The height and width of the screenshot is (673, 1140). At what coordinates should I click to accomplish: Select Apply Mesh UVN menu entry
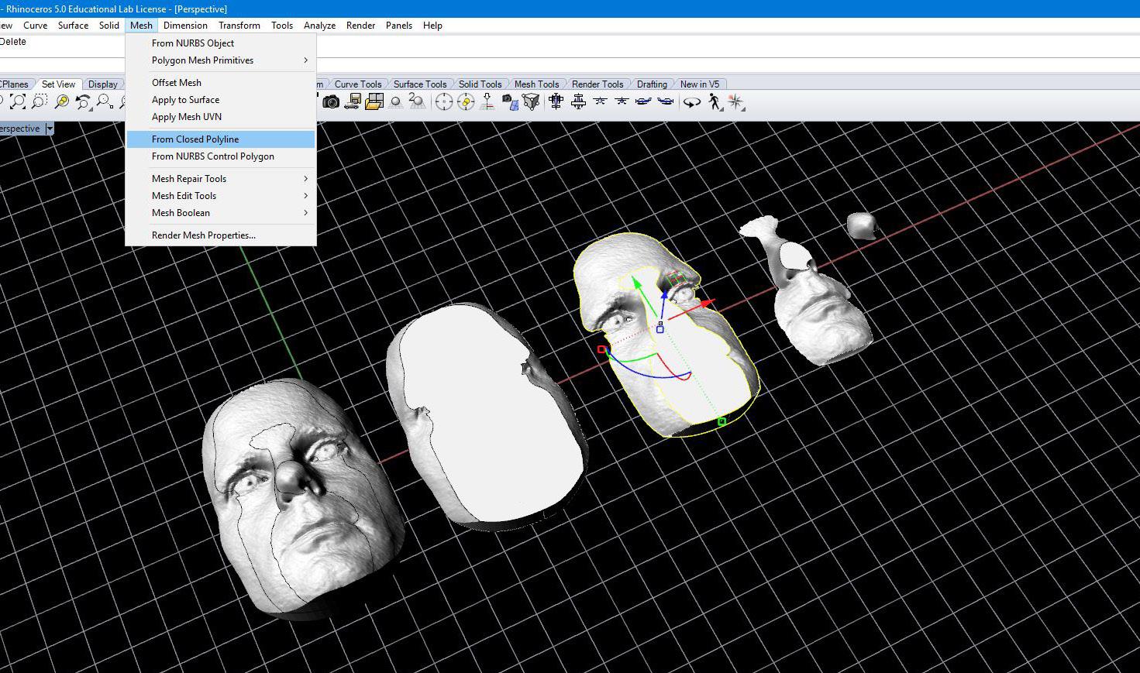click(221, 117)
